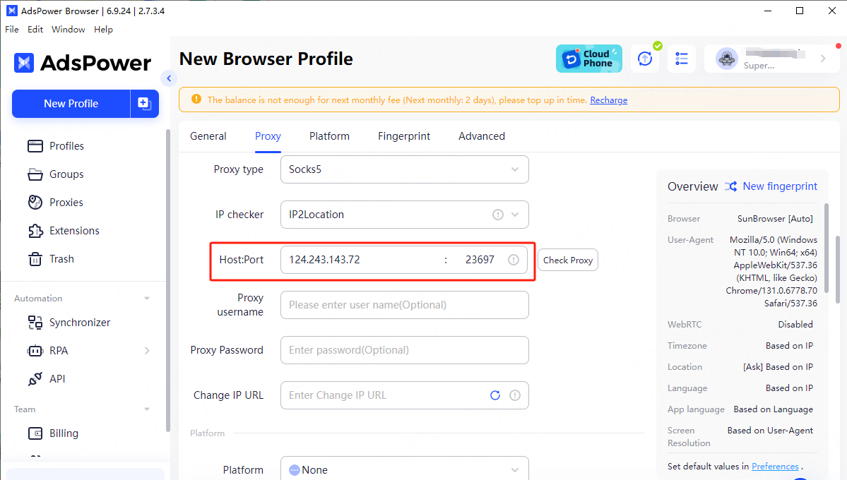Viewport: 847px width, 480px height.
Task: Open Proxies in the sidebar
Action: (x=66, y=203)
